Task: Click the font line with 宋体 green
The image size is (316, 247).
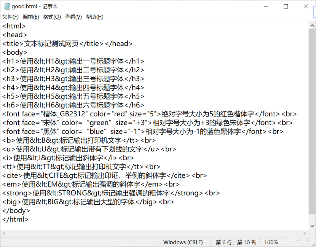Action: click(x=147, y=123)
